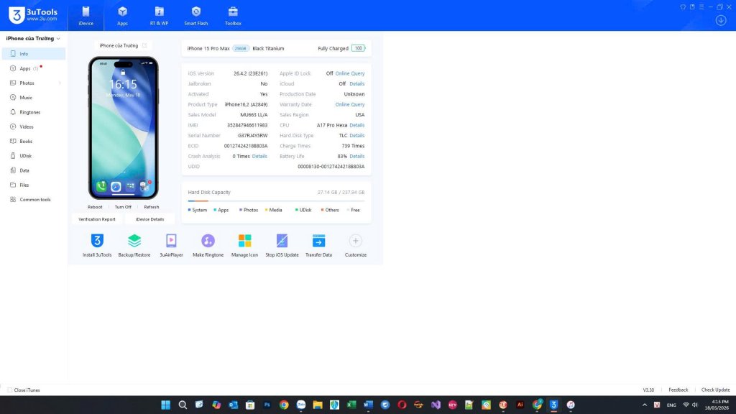Screen dimensions: 736x414
Task: Open iDevice Details
Action: (x=149, y=219)
